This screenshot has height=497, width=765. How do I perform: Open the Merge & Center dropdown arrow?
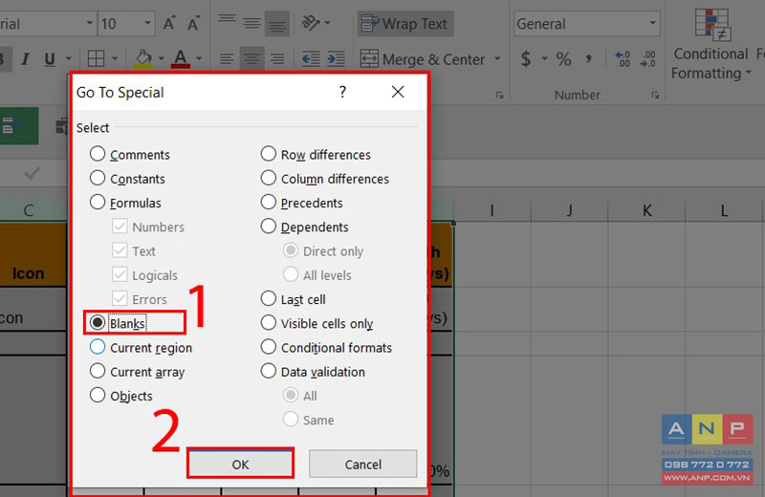tap(497, 59)
